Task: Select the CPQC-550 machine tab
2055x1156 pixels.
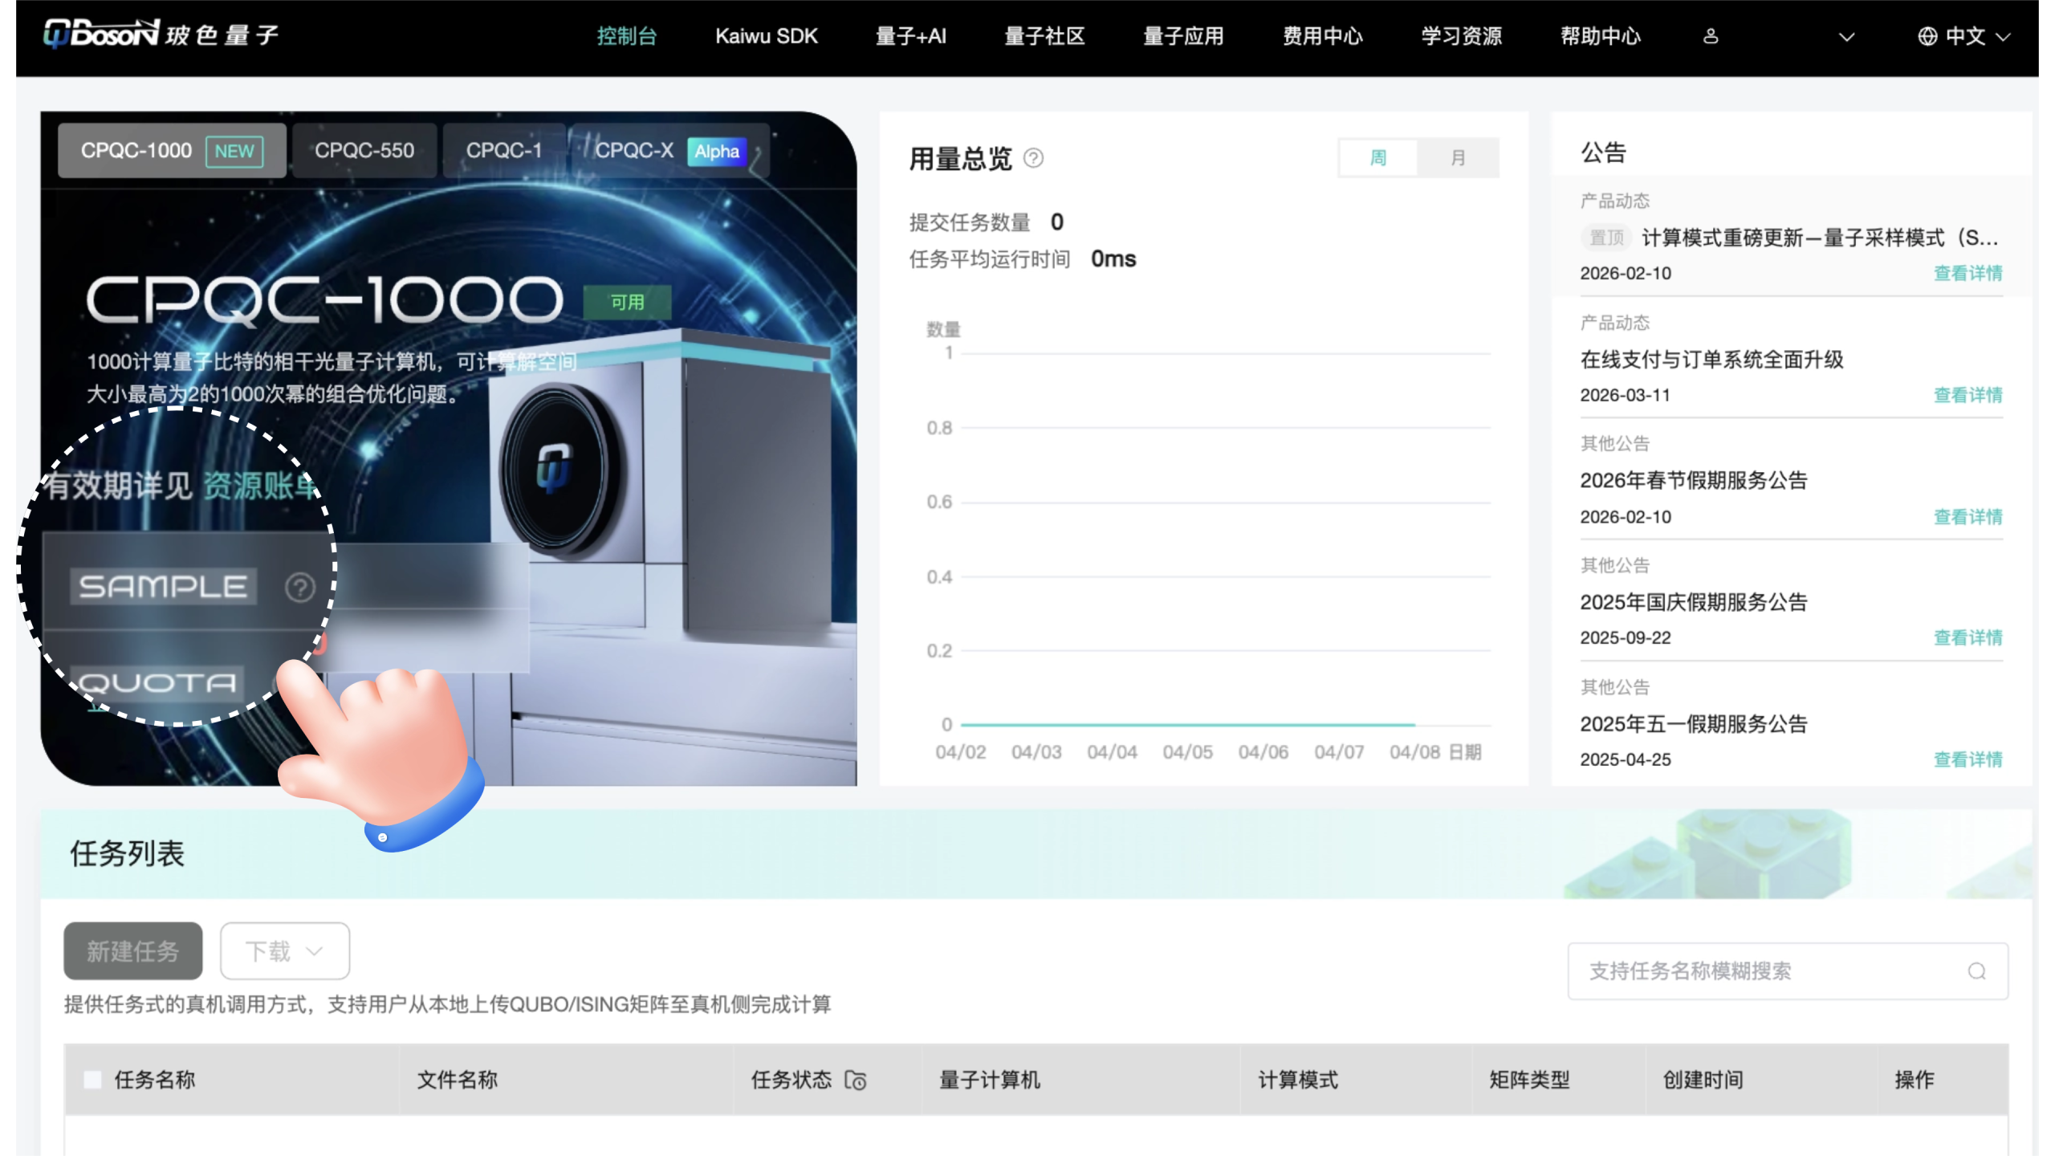Action: [364, 150]
